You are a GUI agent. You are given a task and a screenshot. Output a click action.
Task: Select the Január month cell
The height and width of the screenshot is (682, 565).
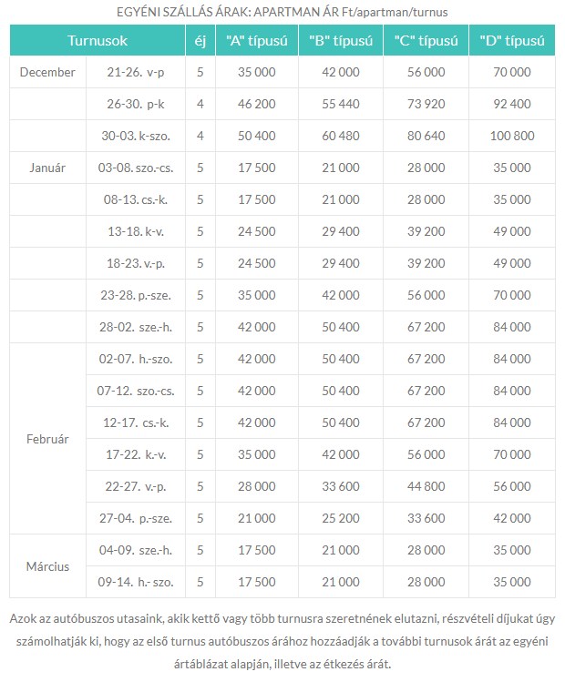point(47,168)
